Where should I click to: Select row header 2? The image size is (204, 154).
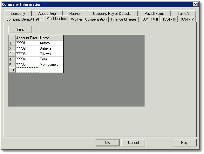pos(12,48)
